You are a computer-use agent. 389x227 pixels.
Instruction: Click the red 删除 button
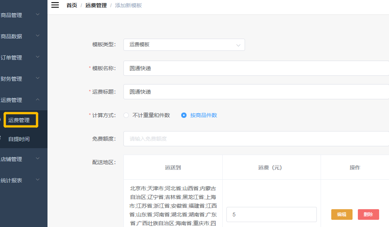(368, 214)
